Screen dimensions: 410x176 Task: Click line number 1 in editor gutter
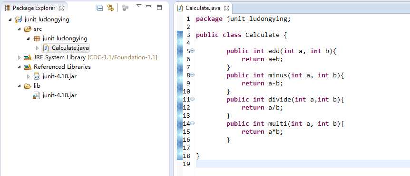[x=188, y=19]
